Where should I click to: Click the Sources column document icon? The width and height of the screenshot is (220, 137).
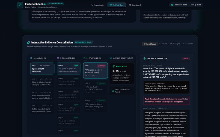(31, 58)
